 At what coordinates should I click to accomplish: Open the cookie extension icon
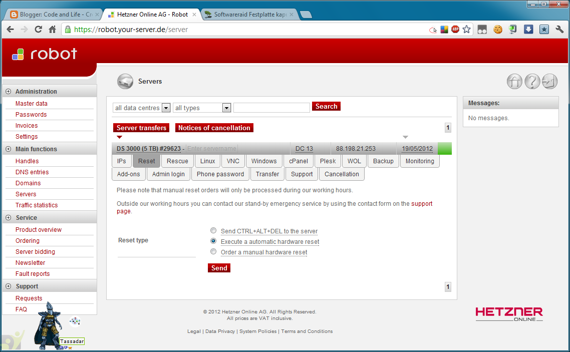498,30
